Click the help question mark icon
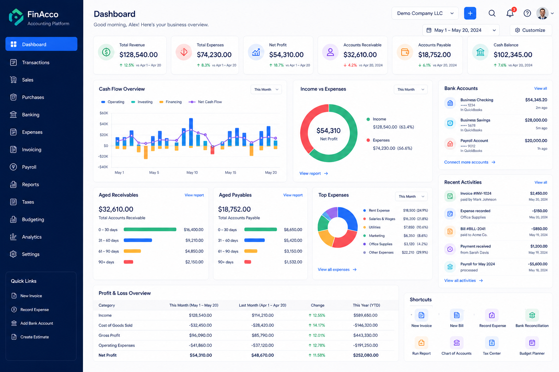This screenshot has width=559, height=372. [x=527, y=13]
